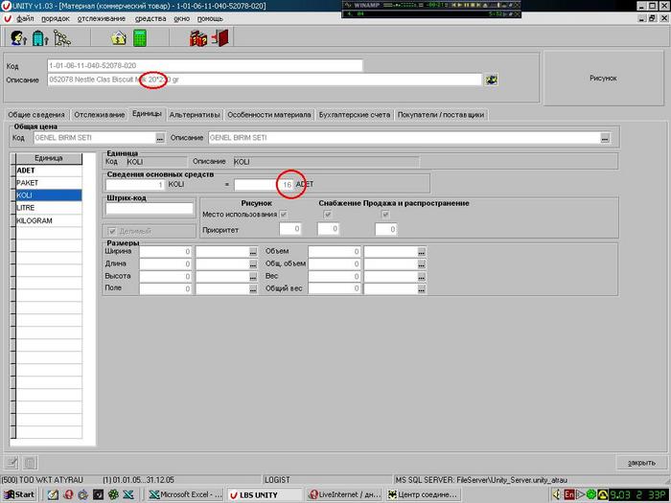Open the green calculator icon
Viewport: 671px width, 503px height.
pyautogui.click(x=141, y=38)
